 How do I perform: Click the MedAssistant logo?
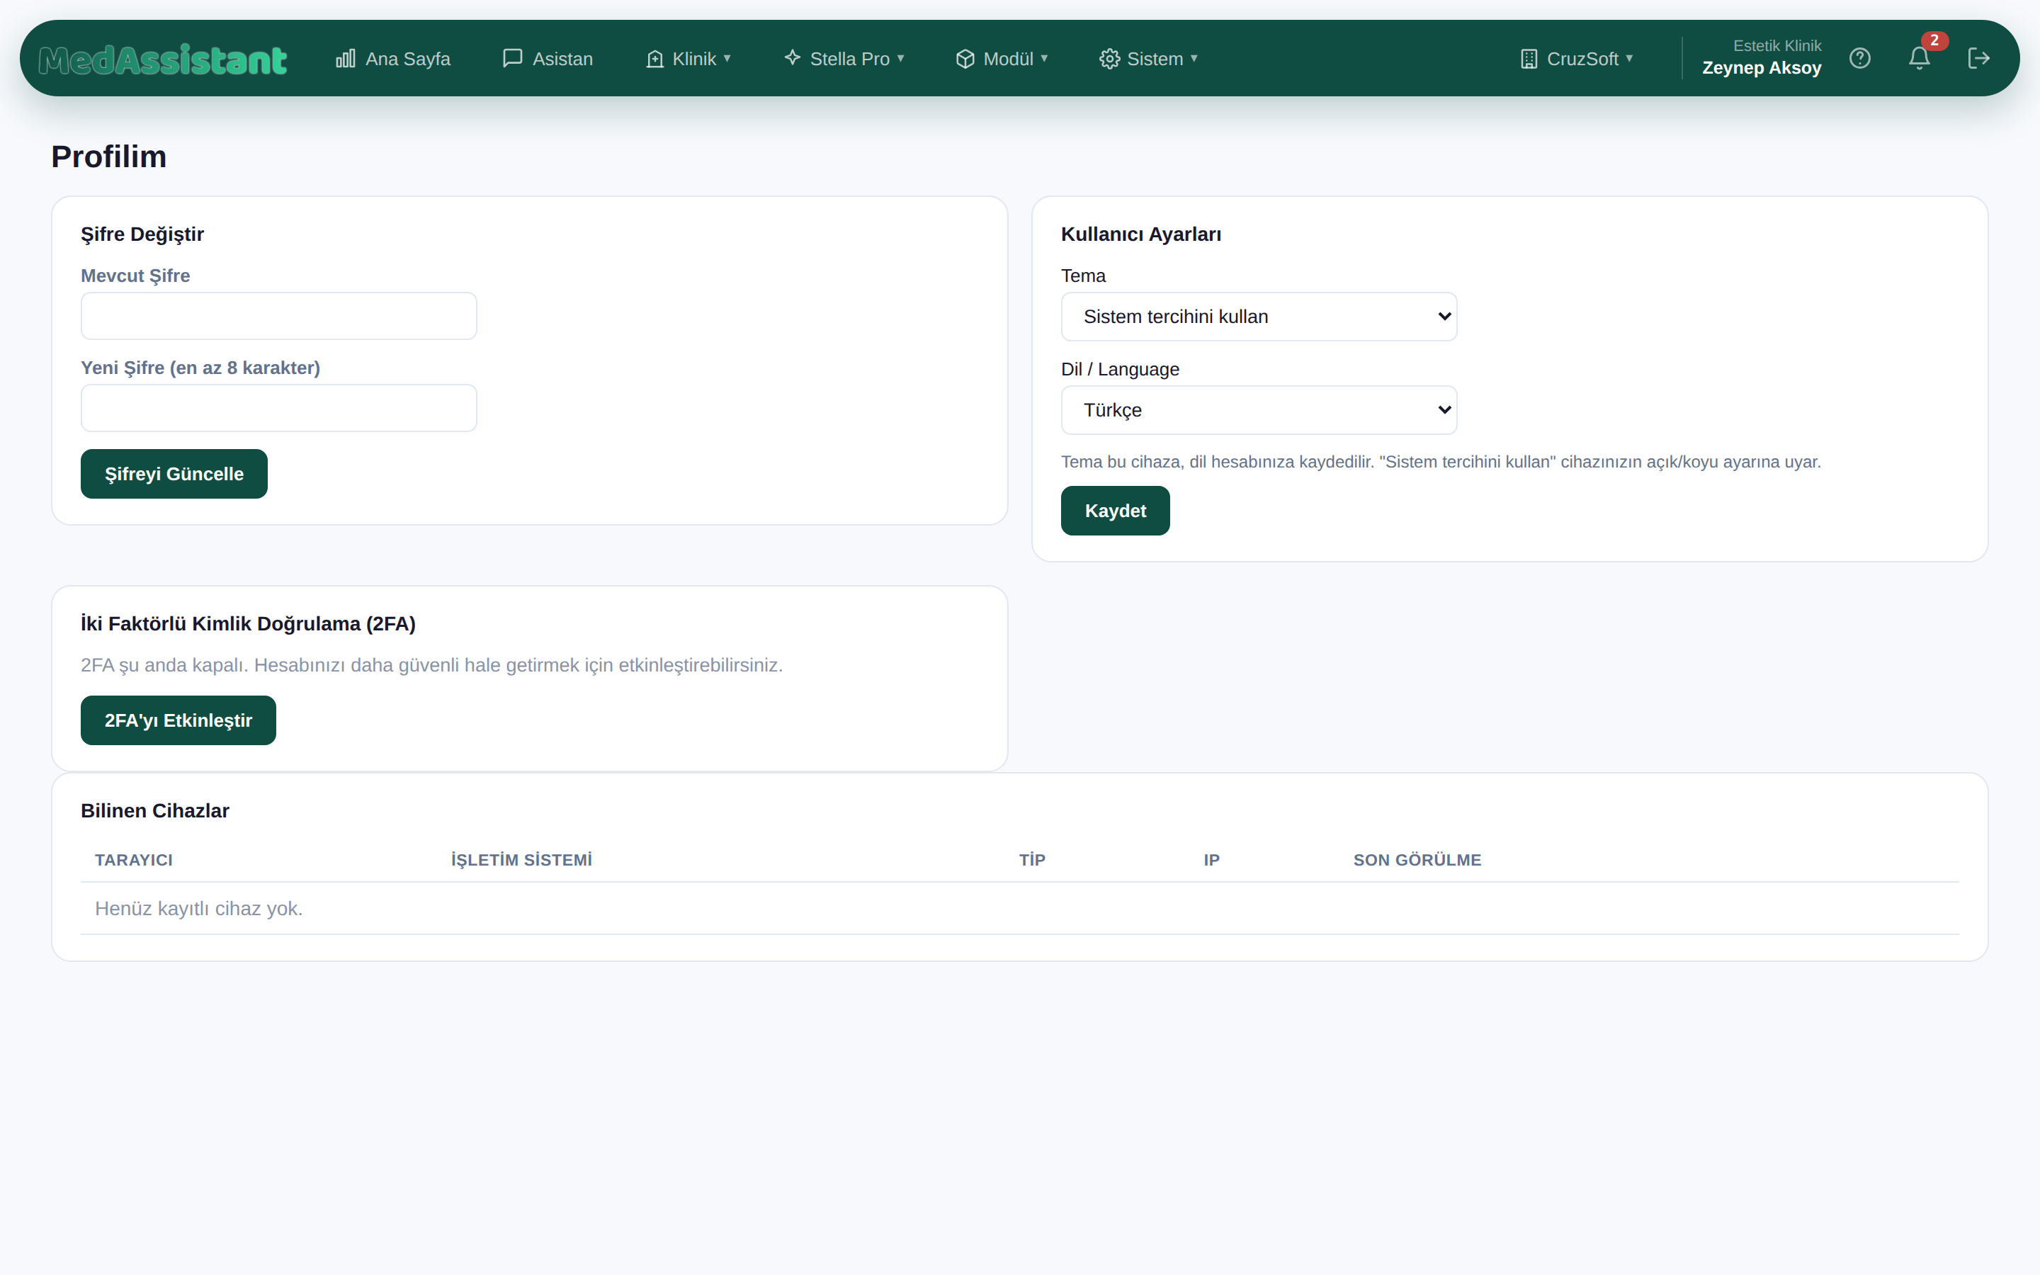point(163,60)
